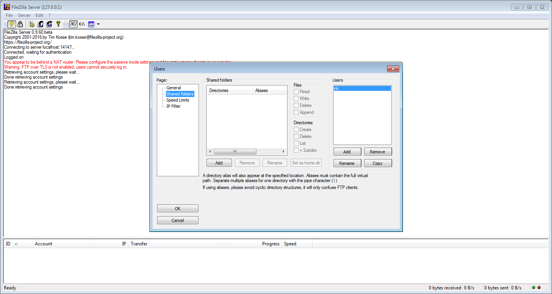Confirm with the OK button
The height and width of the screenshot is (294, 552).
pyautogui.click(x=178, y=209)
